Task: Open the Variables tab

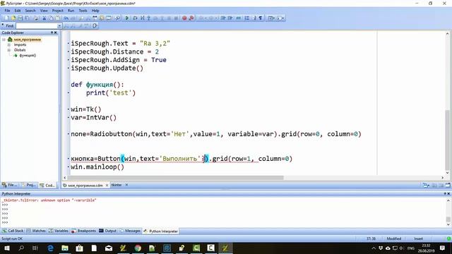Action: (59, 231)
